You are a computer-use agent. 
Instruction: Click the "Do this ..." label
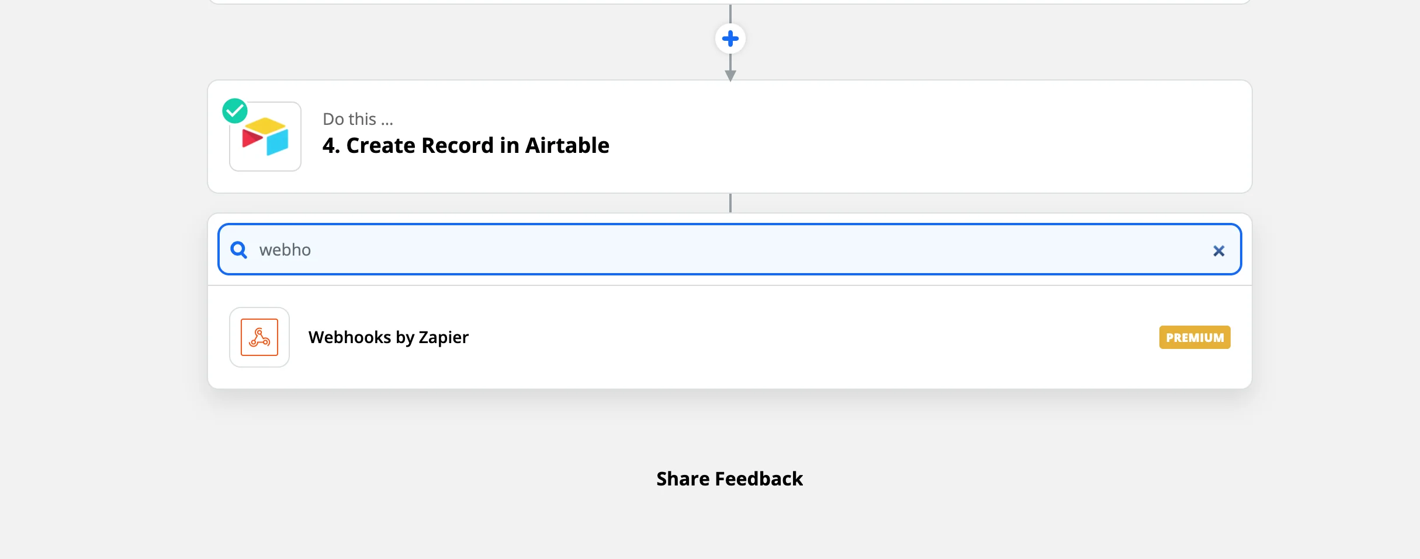[358, 119]
